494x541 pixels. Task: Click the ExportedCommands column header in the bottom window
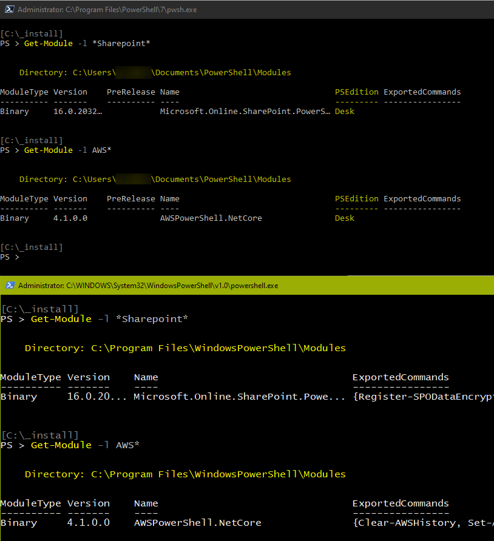[400, 377]
